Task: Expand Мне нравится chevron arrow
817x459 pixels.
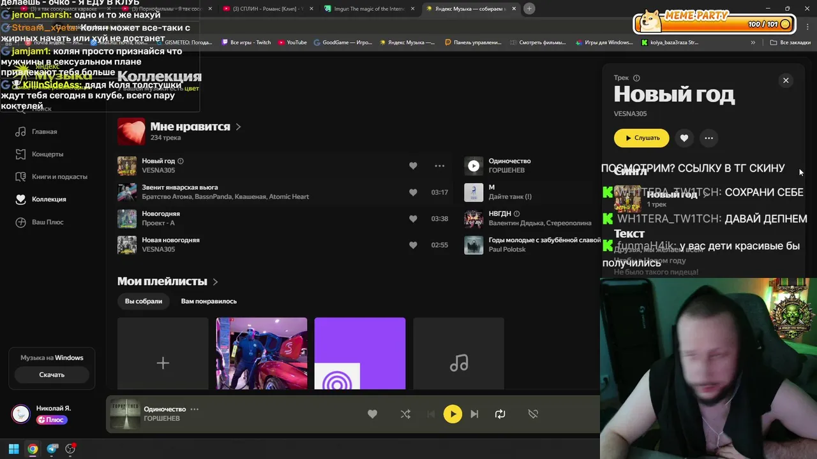Action: [x=238, y=127]
